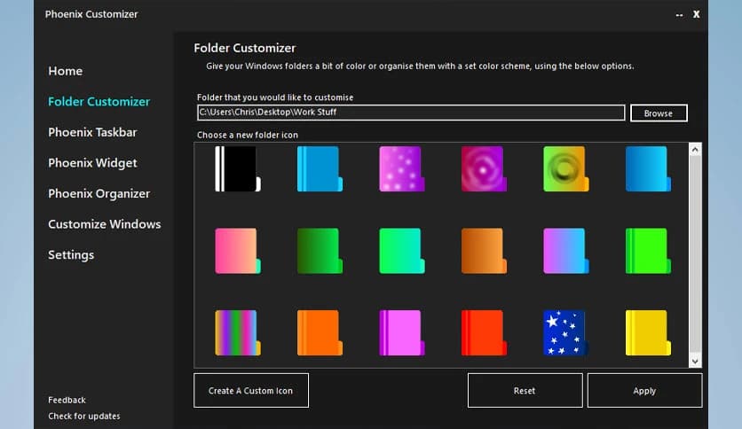Viewport: 742px width, 429px height.
Task: Navigate to Customize Windows
Action: (104, 224)
